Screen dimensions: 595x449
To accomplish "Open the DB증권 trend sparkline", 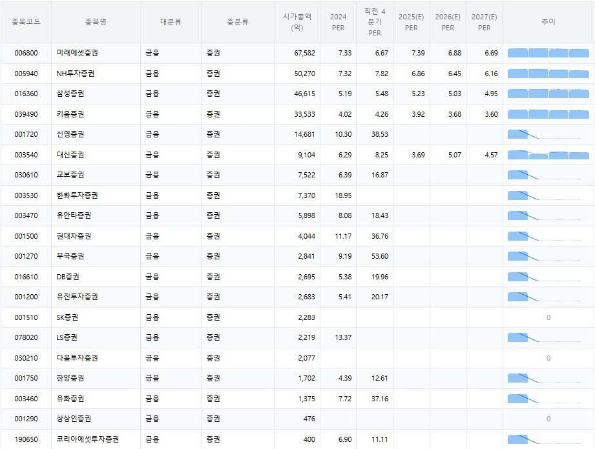I will tap(545, 277).
